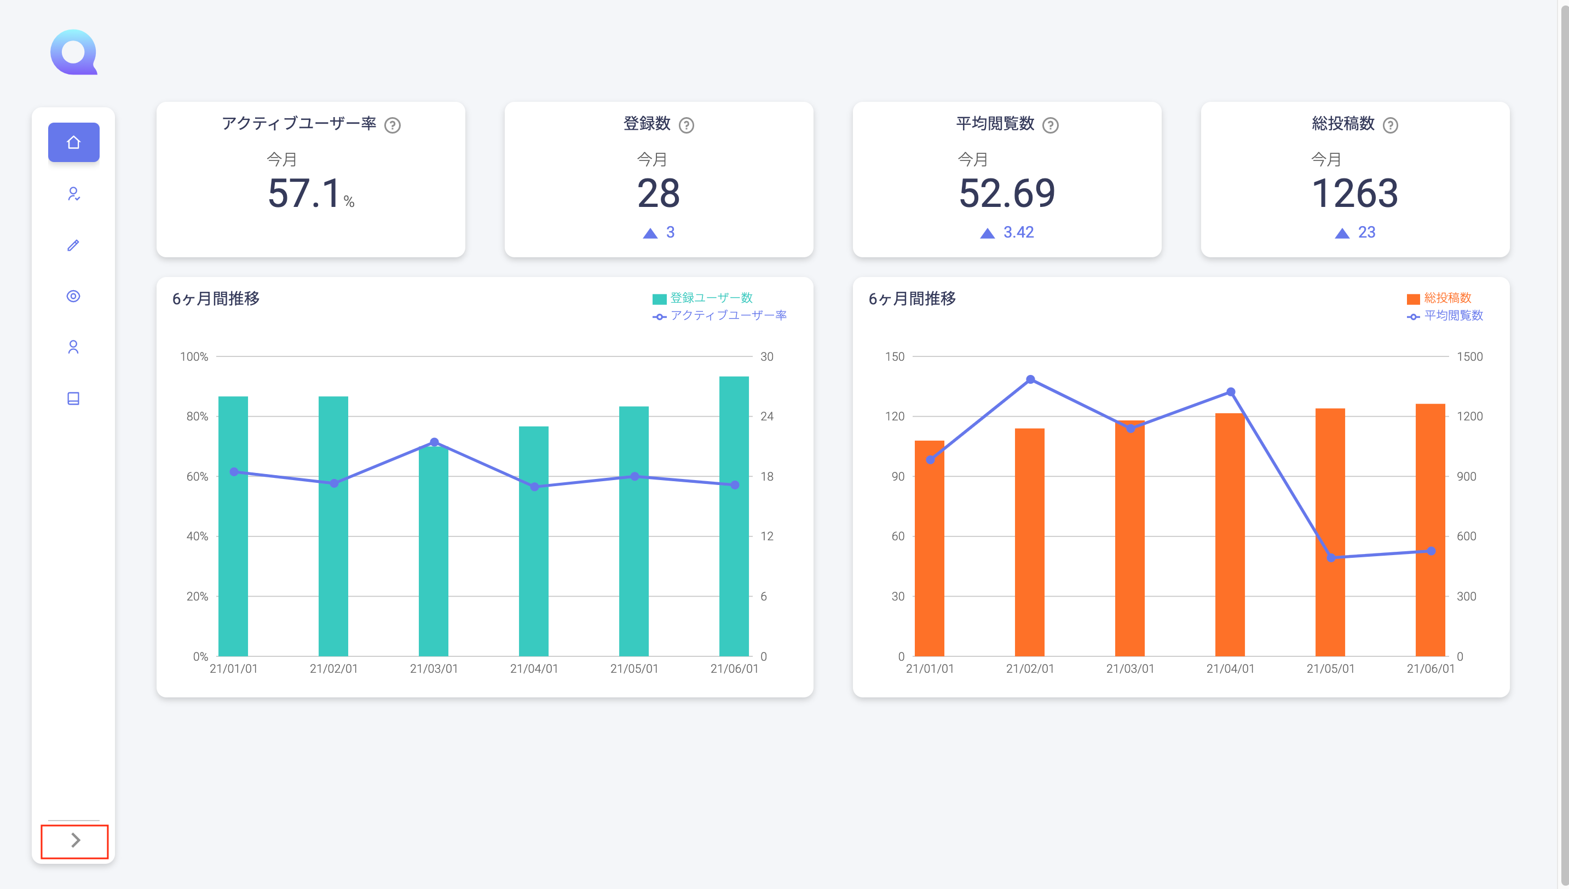Open the eye views sidebar icon
The height and width of the screenshot is (889, 1569).
[73, 296]
